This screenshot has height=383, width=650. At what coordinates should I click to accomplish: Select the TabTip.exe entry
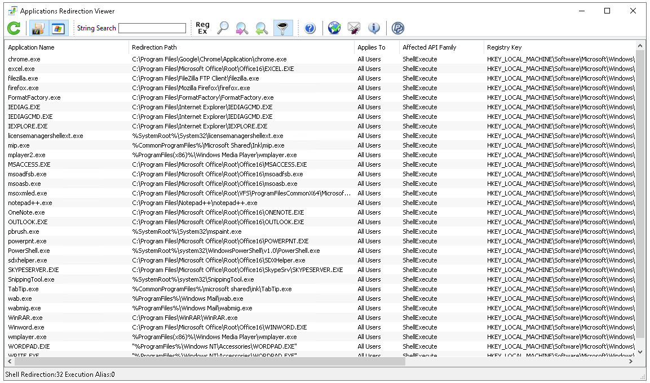320,289
